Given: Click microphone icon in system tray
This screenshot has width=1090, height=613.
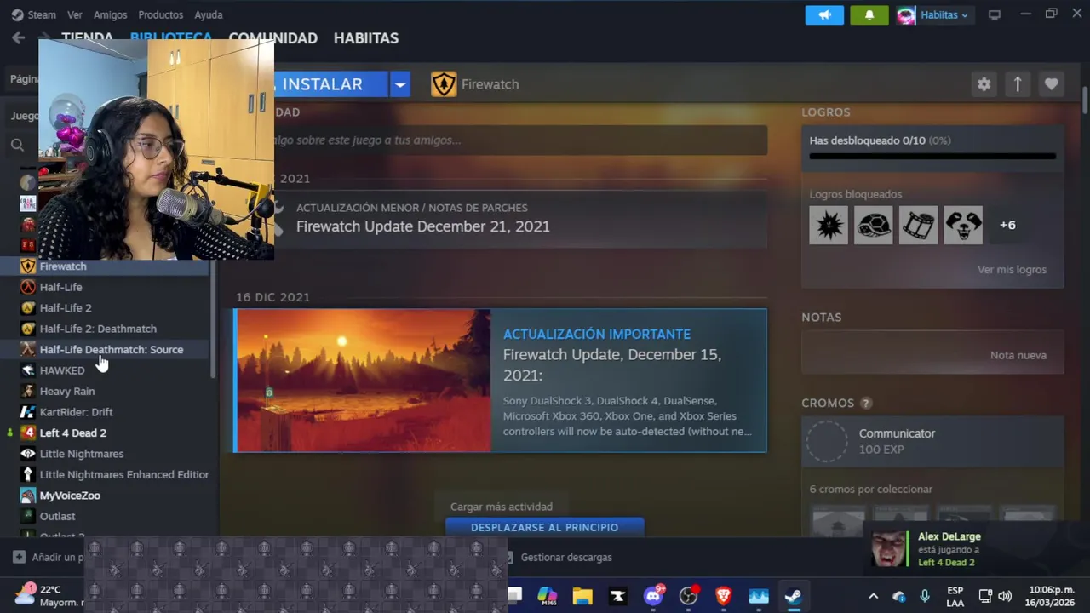Looking at the screenshot, I should (925, 596).
